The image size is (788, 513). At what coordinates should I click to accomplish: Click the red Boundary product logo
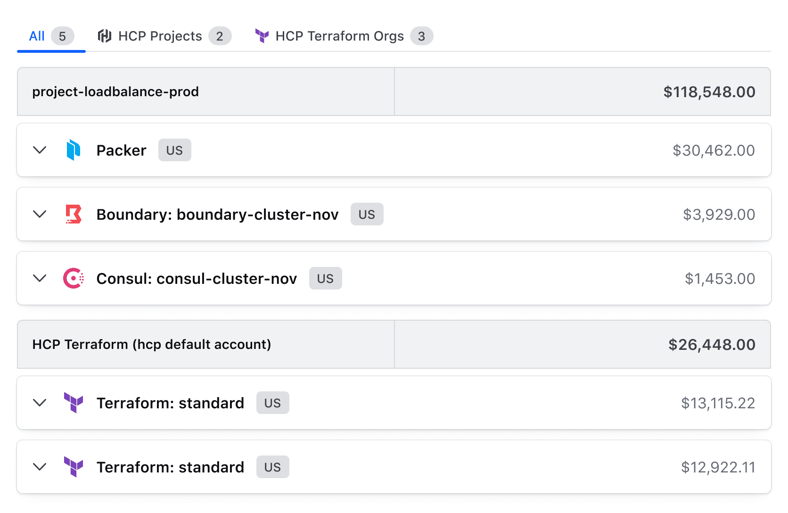tap(74, 214)
